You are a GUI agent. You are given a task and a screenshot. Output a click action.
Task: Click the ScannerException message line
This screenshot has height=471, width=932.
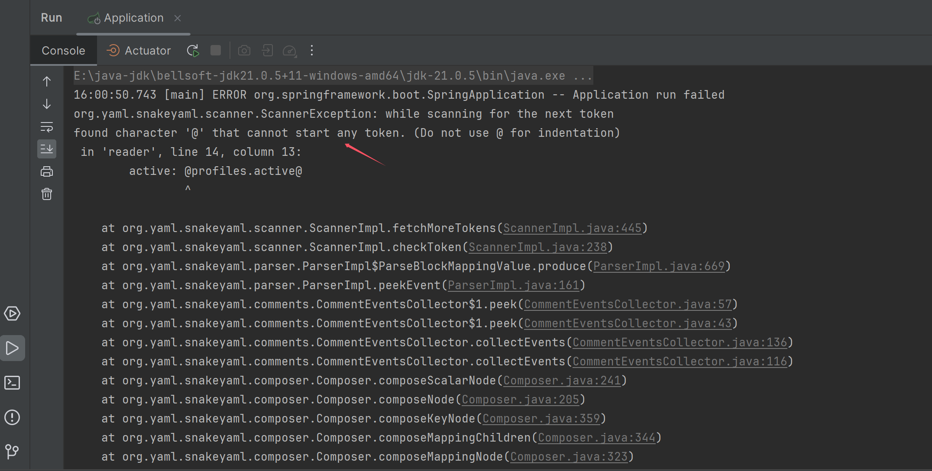click(343, 114)
